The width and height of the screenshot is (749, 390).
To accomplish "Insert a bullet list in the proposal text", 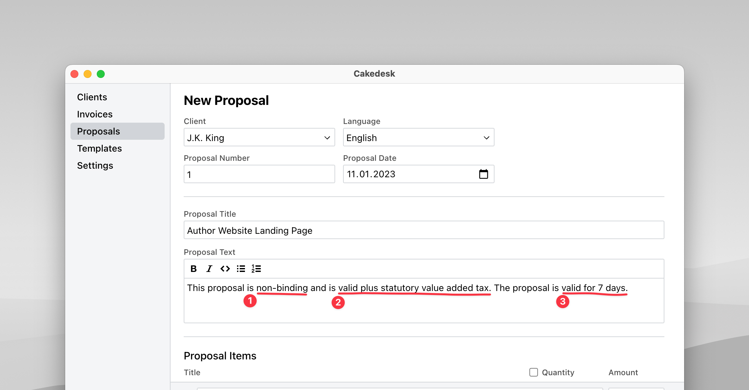I will point(241,268).
